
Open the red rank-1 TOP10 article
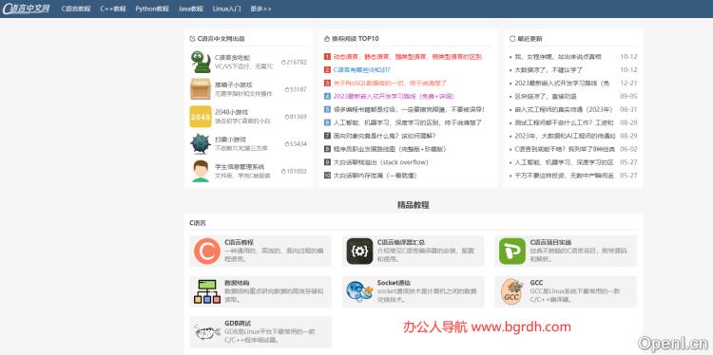(x=408, y=57)
